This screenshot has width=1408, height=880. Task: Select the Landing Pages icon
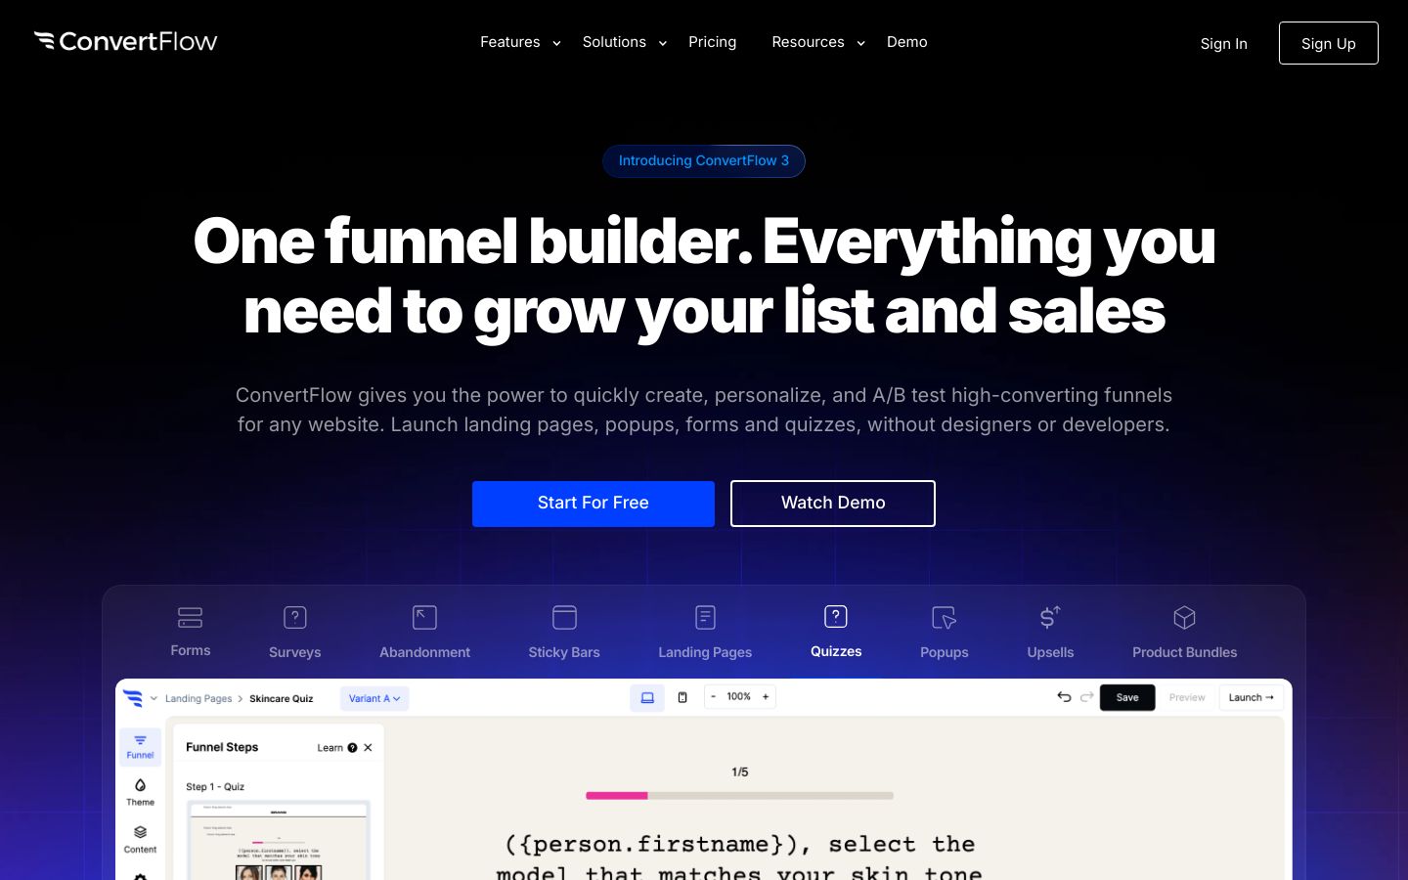coord(705,618)
